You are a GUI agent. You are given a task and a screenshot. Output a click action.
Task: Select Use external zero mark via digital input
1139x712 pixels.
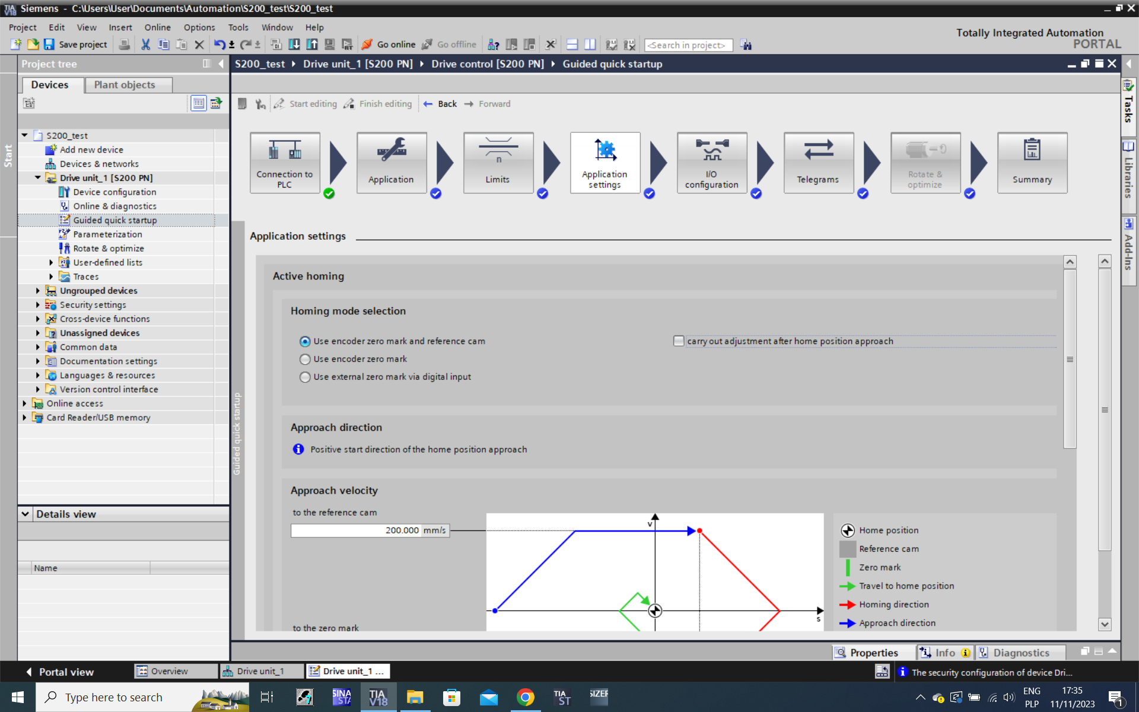pos(305,377)
